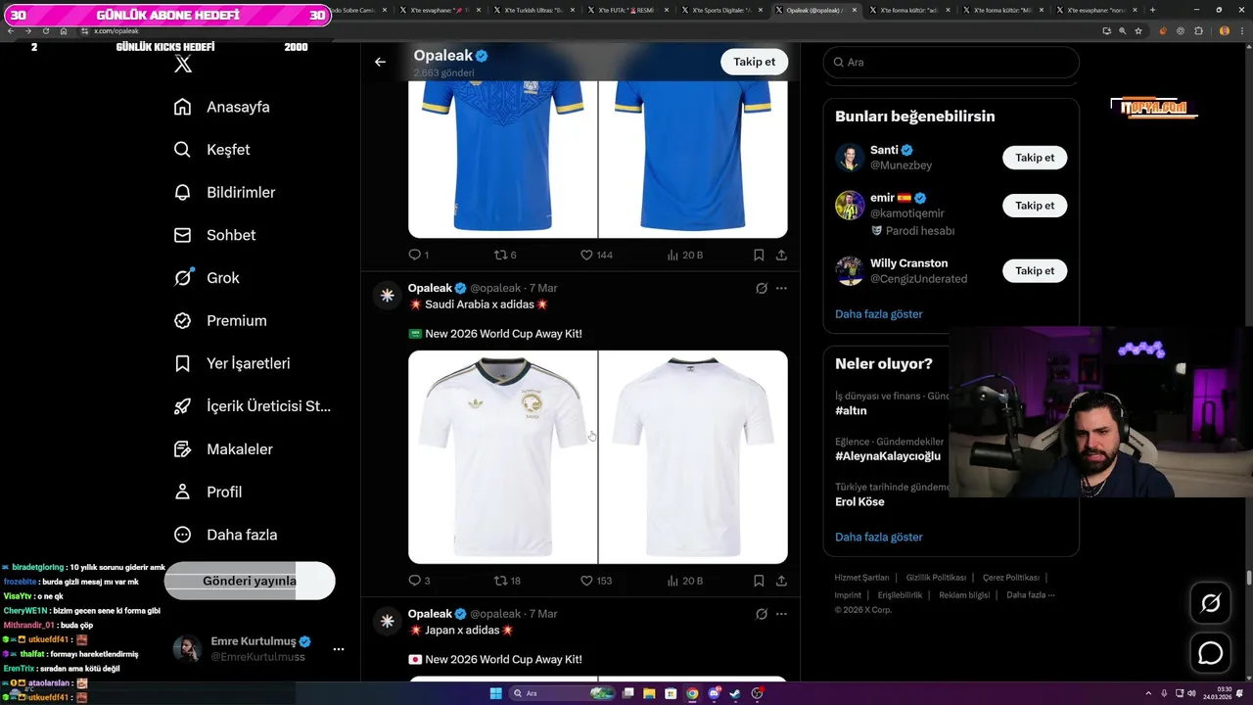Open Grok icon on Japan x adidas post
Image resolution: width=1253 pixels, height=705 pixels.
pyautogui.click(x=762, y=614)
